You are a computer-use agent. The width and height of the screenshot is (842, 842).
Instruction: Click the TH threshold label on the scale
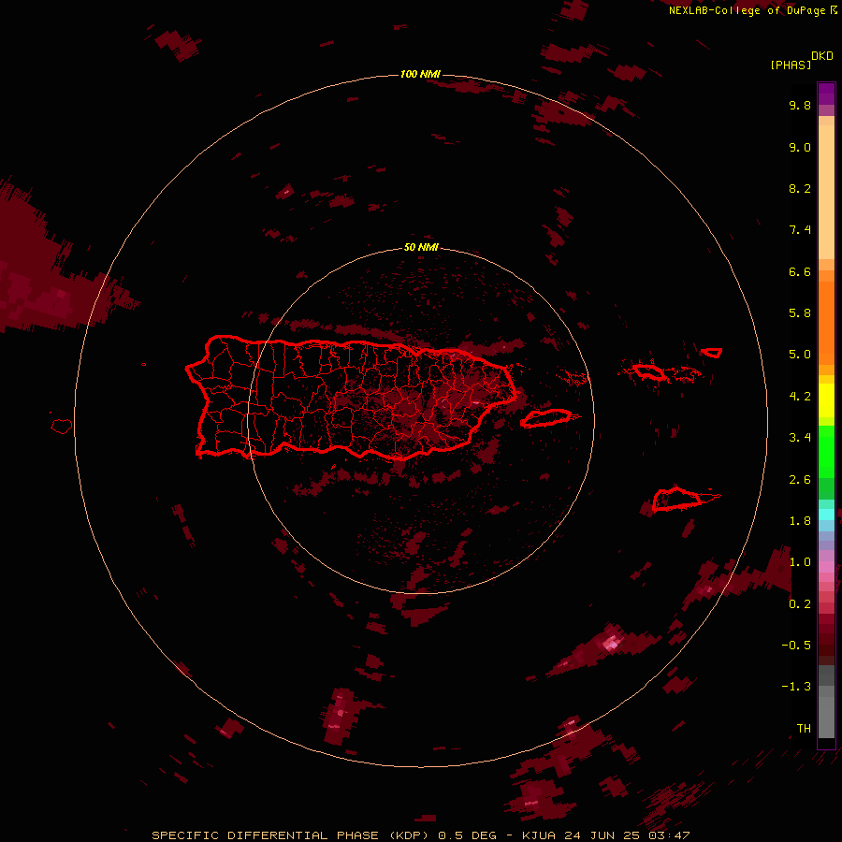click(x=804, y=729)
